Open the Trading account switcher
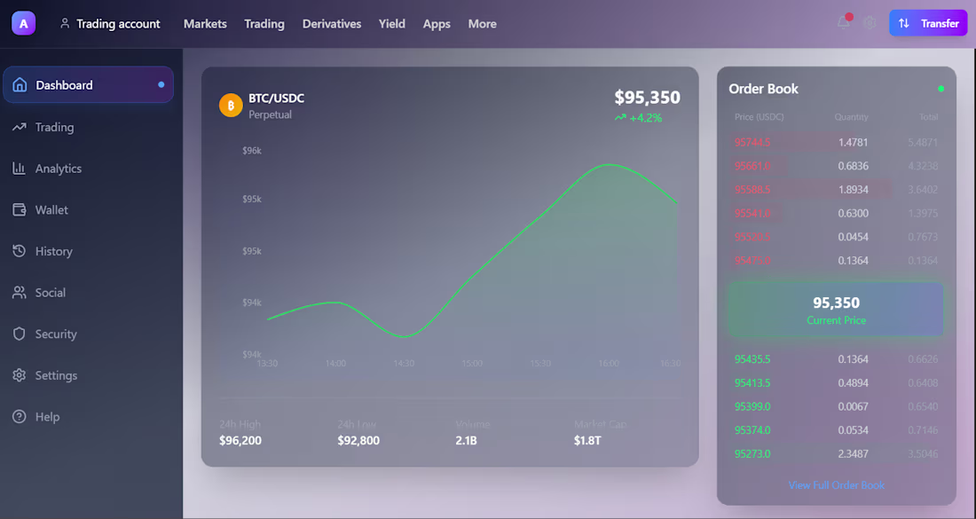 point(109,23)
